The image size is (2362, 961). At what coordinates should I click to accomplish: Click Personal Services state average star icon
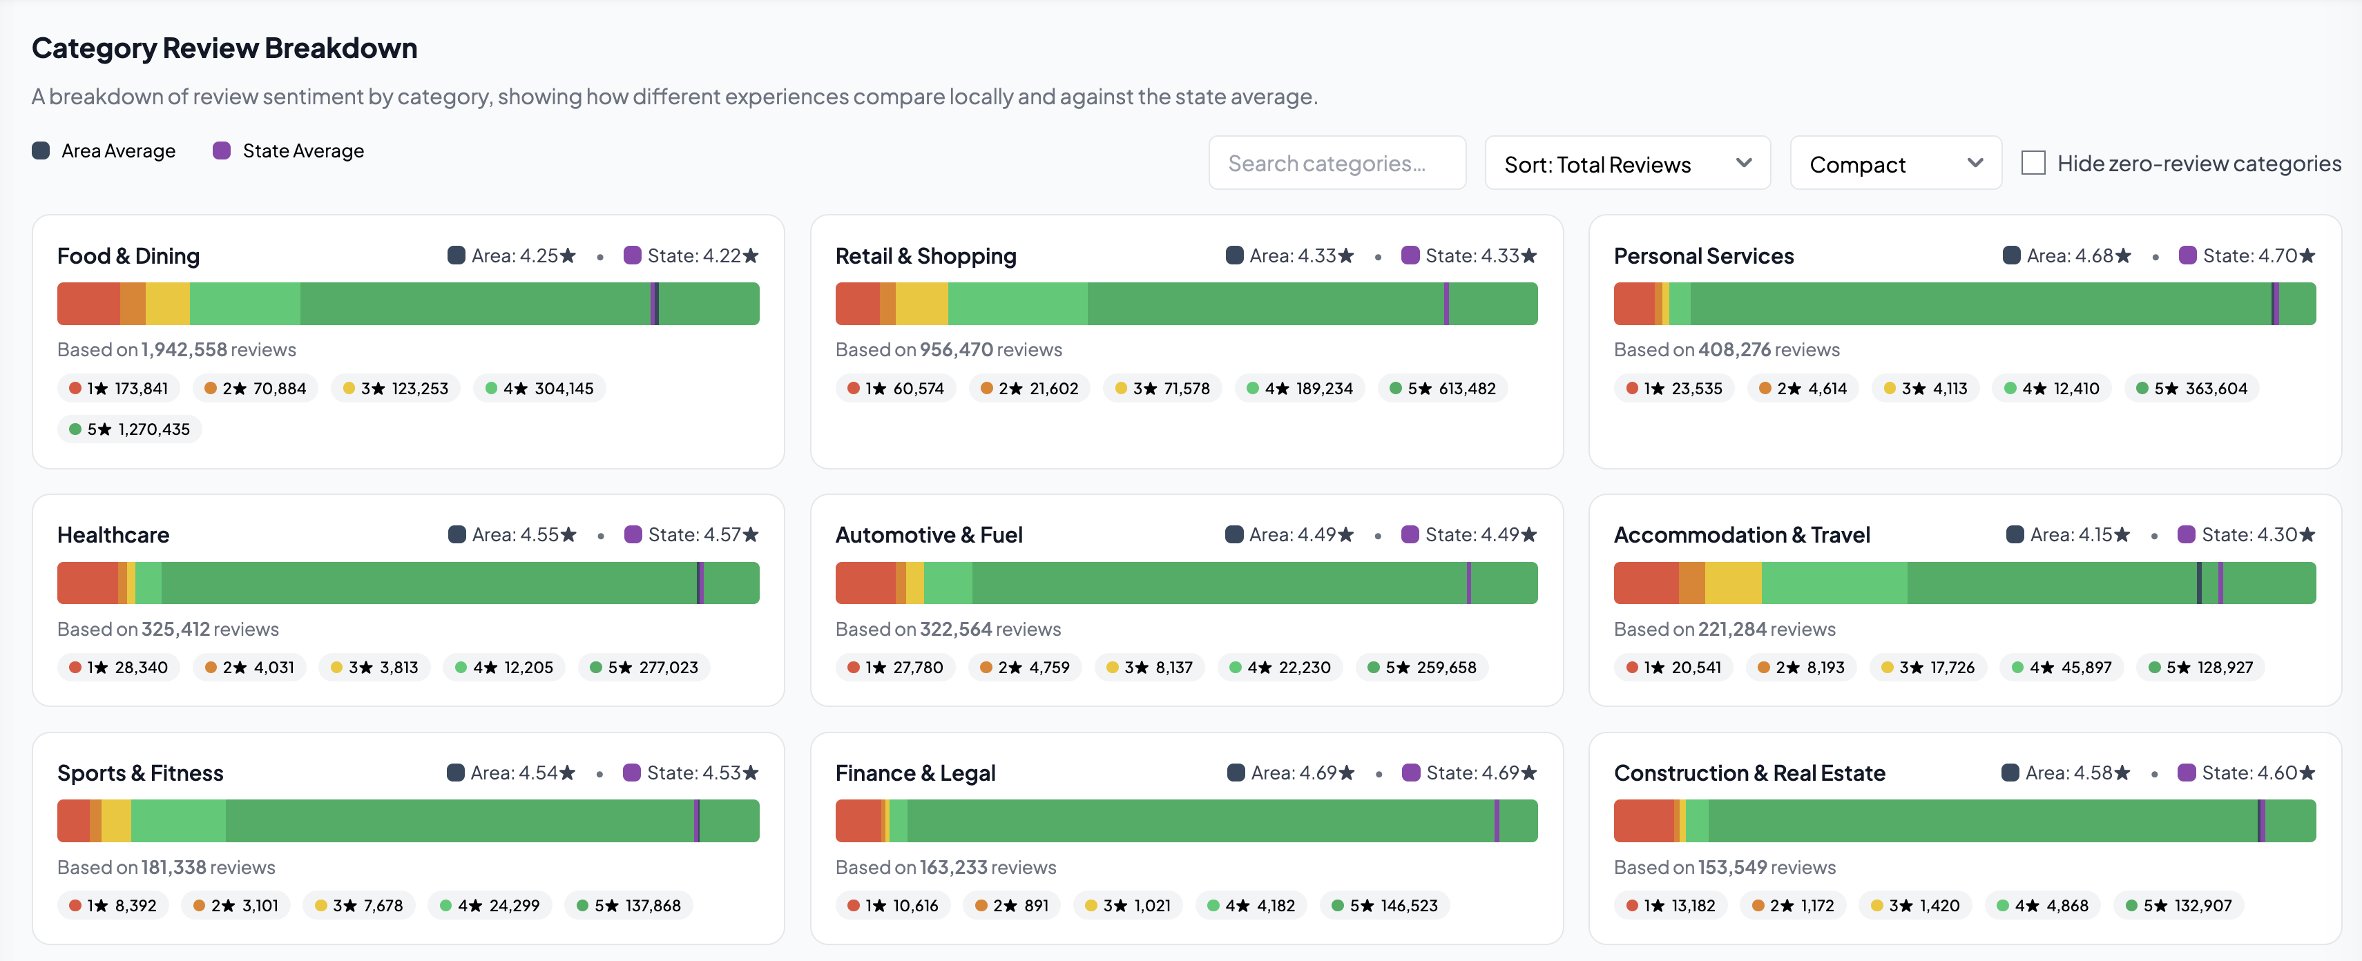pyautogui.click(x=2307, y=256)
